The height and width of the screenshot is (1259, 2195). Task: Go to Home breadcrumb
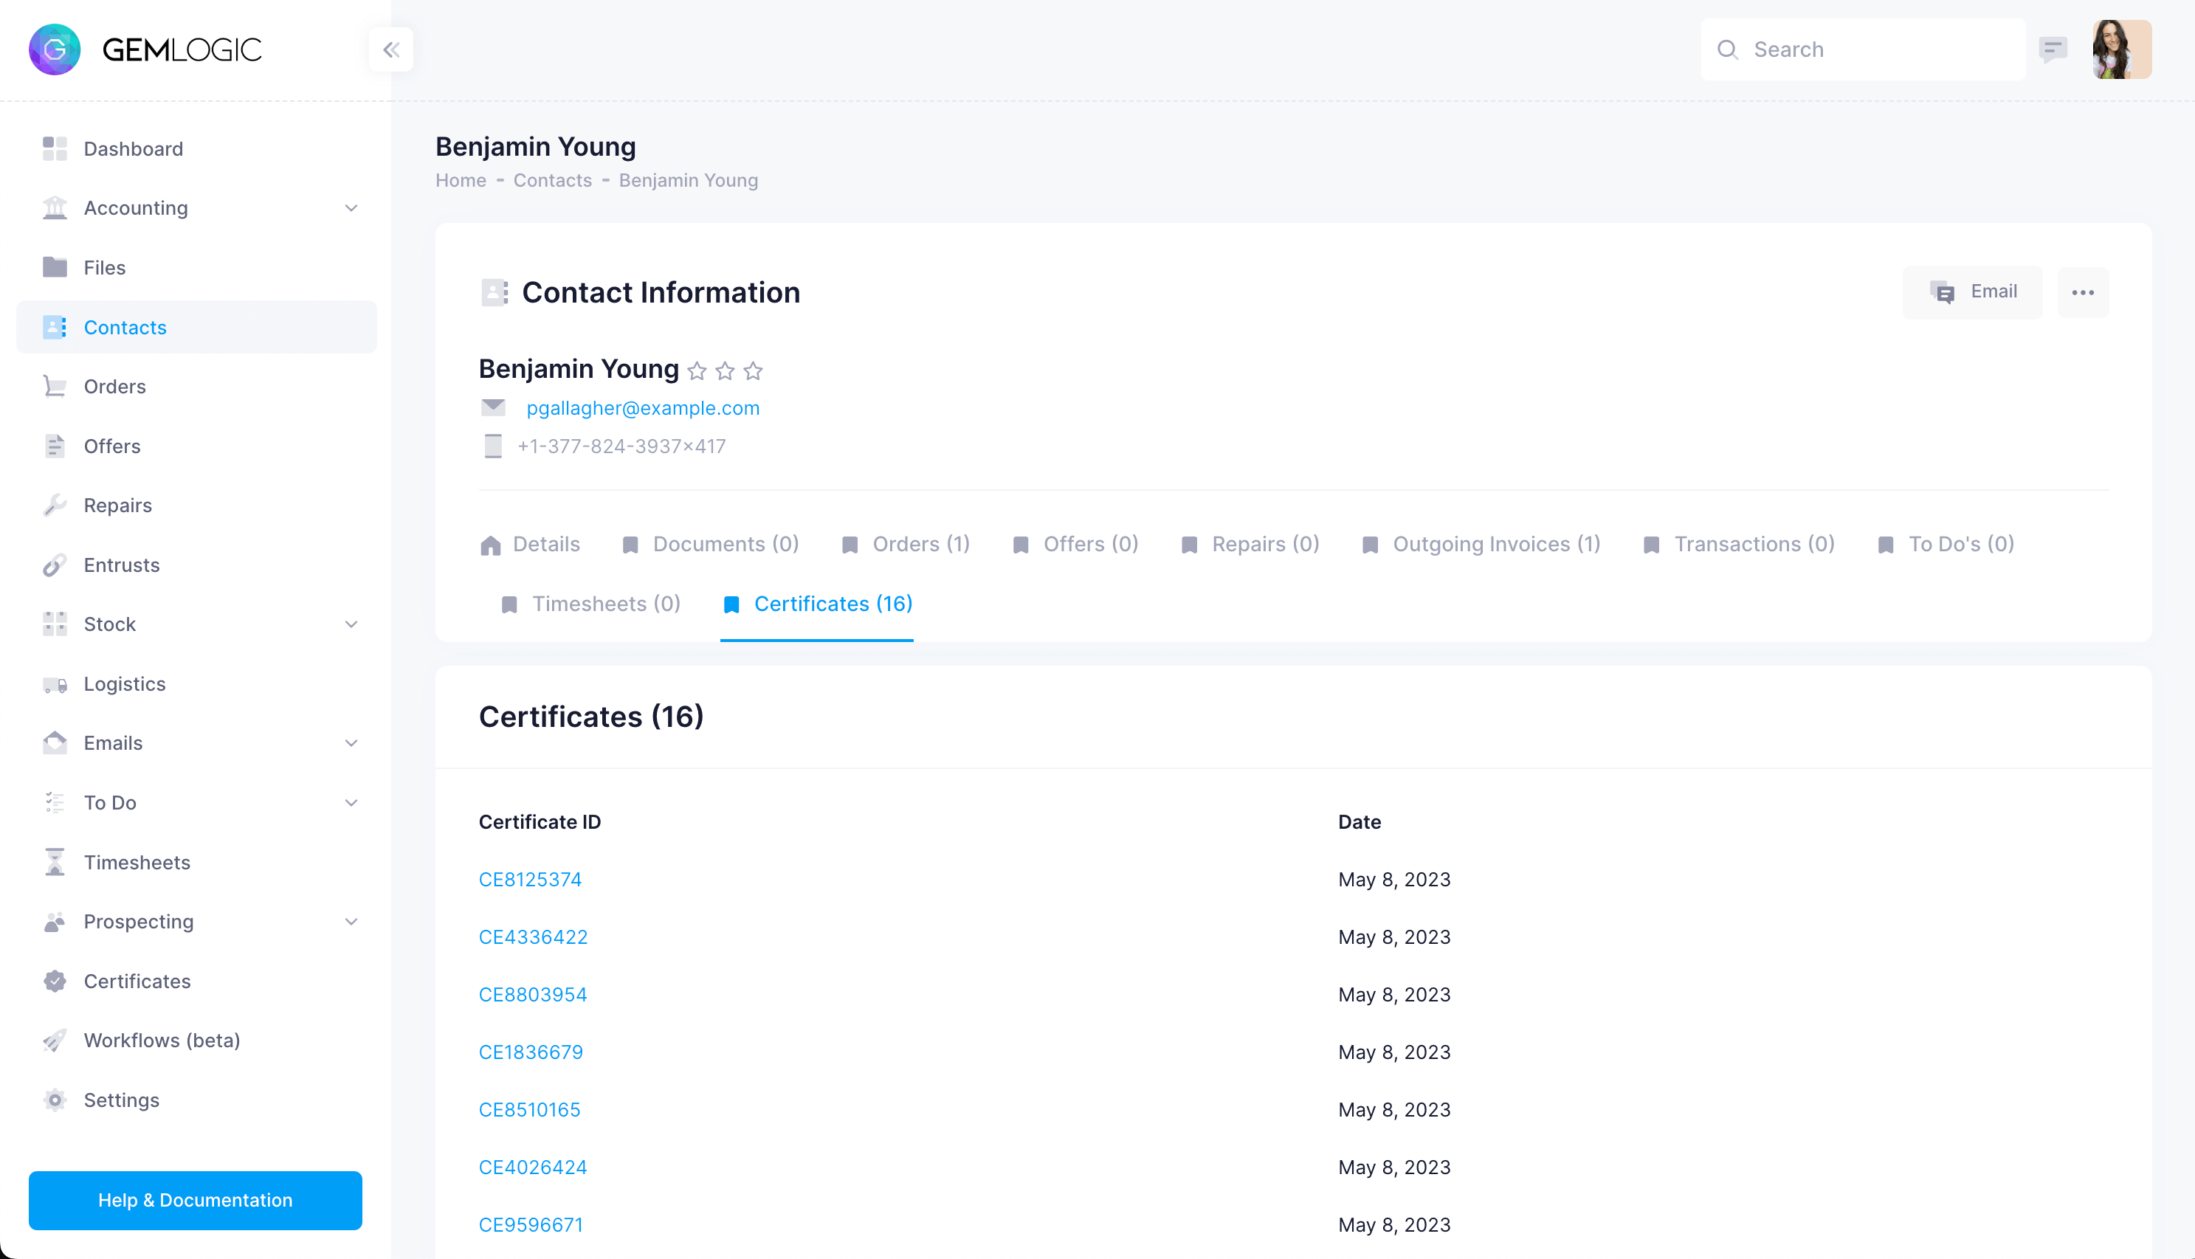pos(461,181)
